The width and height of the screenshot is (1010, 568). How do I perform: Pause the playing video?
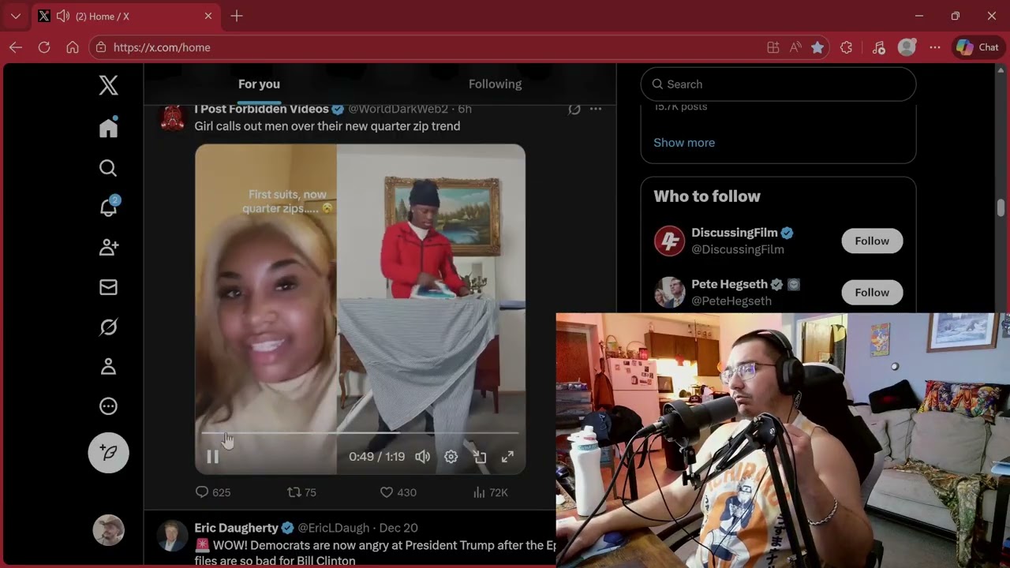coord(212,457)
